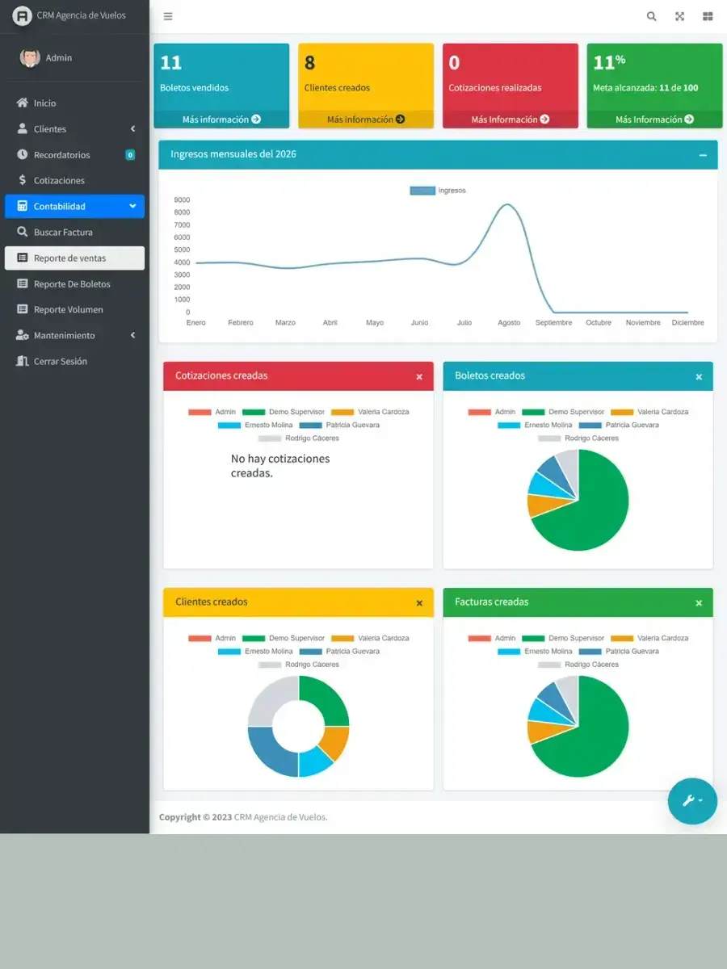
Task: Open Reporte De Boletos menu item
Action: tap(74, 283)
